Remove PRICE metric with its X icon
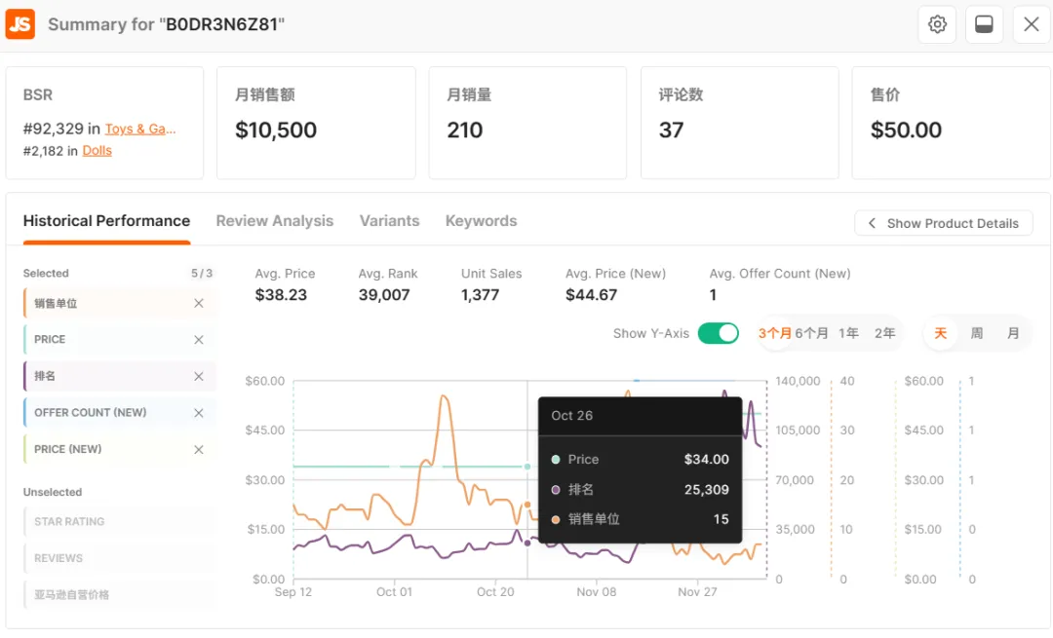 (x=199, y=340)
